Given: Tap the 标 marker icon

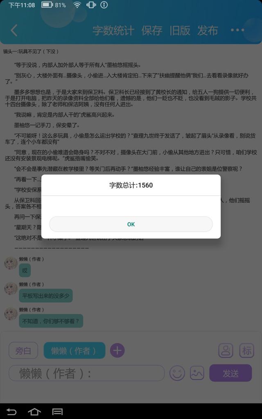Looking at the screenshot, I should pos(246,350).
